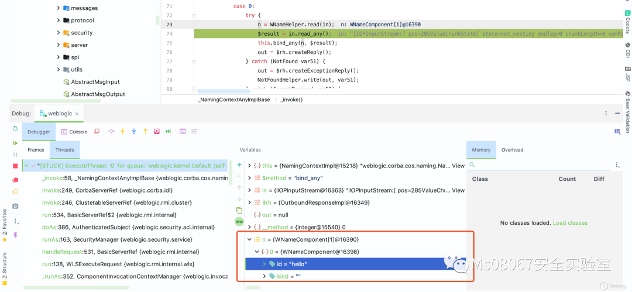Open the Codota side panel
This screenshot has width=632, height=292.
tap(627, 22)
